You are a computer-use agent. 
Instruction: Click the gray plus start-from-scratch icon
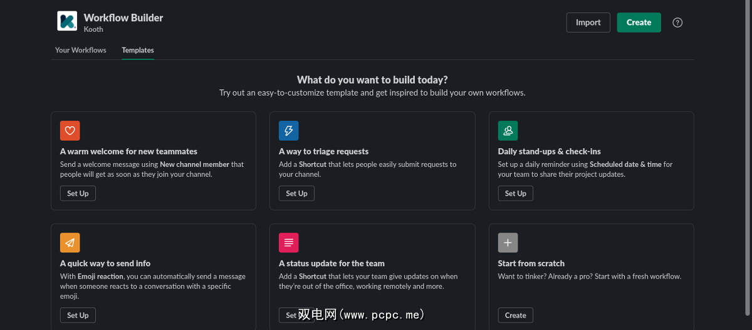click(x=508, y=242)
